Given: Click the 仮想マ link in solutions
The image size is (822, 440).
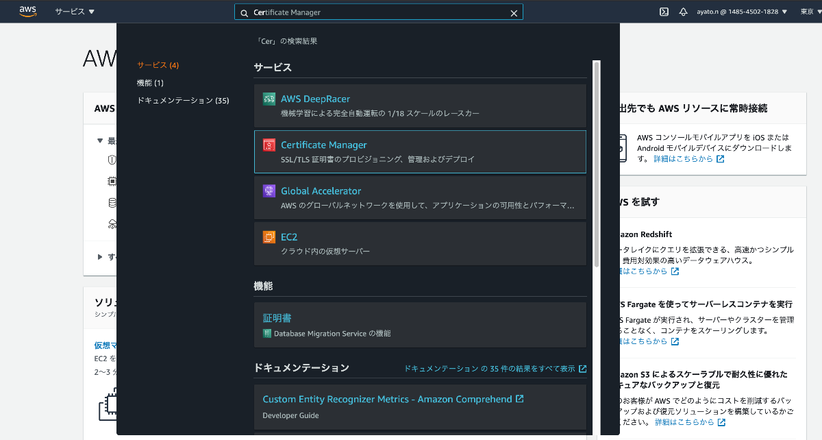Looking at the screenshot, I should point(105,345).
